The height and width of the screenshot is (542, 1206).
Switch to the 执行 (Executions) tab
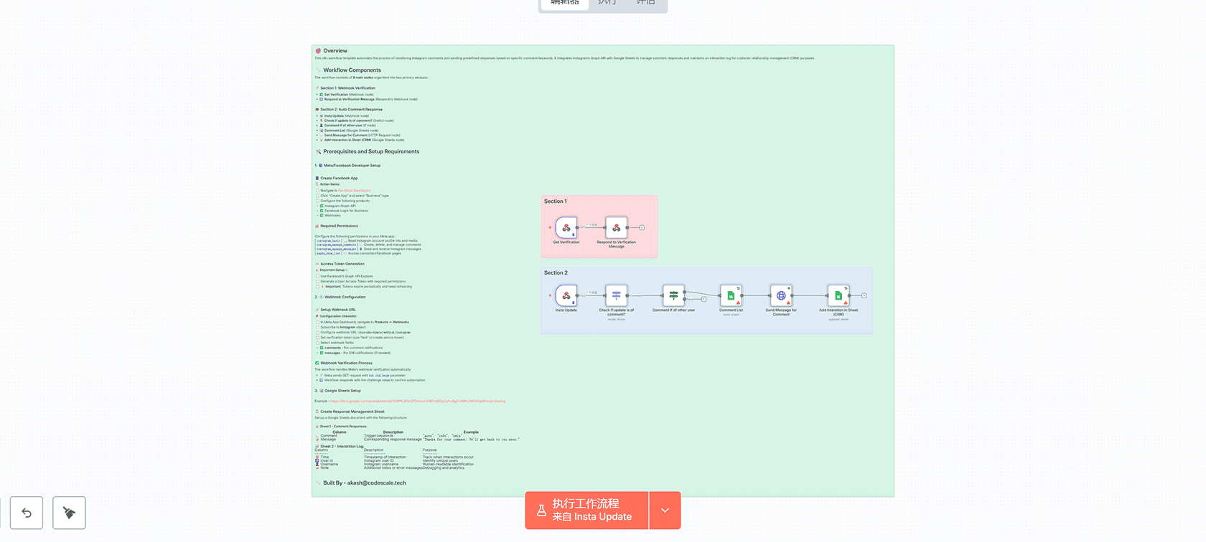coord(607,3)
